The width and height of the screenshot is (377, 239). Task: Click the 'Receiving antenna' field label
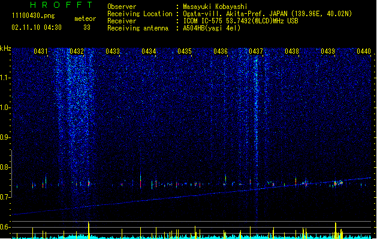pos(138,28)
